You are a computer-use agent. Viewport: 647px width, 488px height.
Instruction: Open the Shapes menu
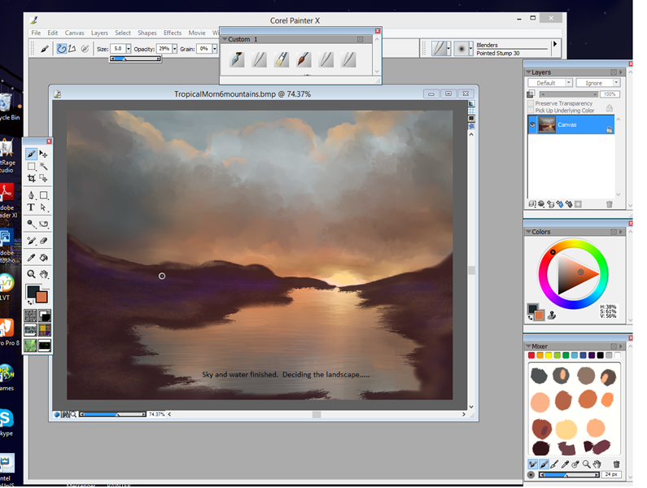pyautogui.click(x=146, y=33)
